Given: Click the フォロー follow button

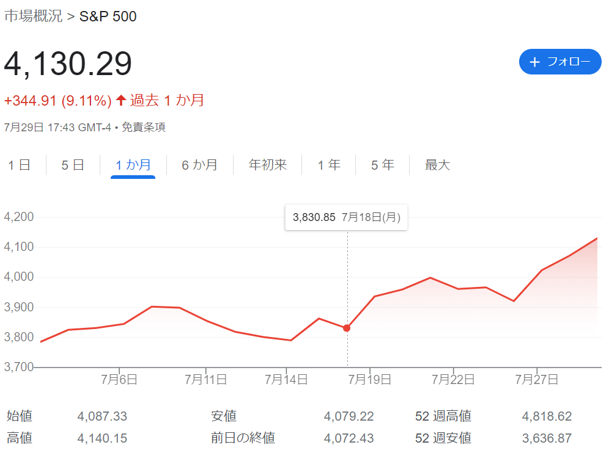Looking at the screenshot, I should [x=560, y=62].
